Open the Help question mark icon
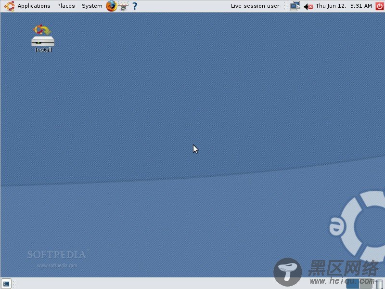The image size is (385, 289). pos(135,6)
